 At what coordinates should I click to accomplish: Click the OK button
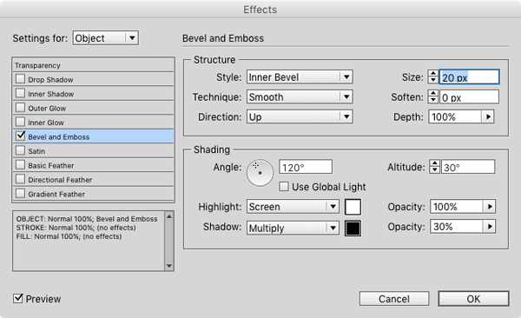click(473, 299)
